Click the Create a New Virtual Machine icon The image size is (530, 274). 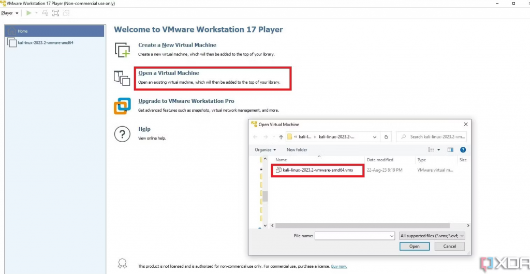point(122,50)
